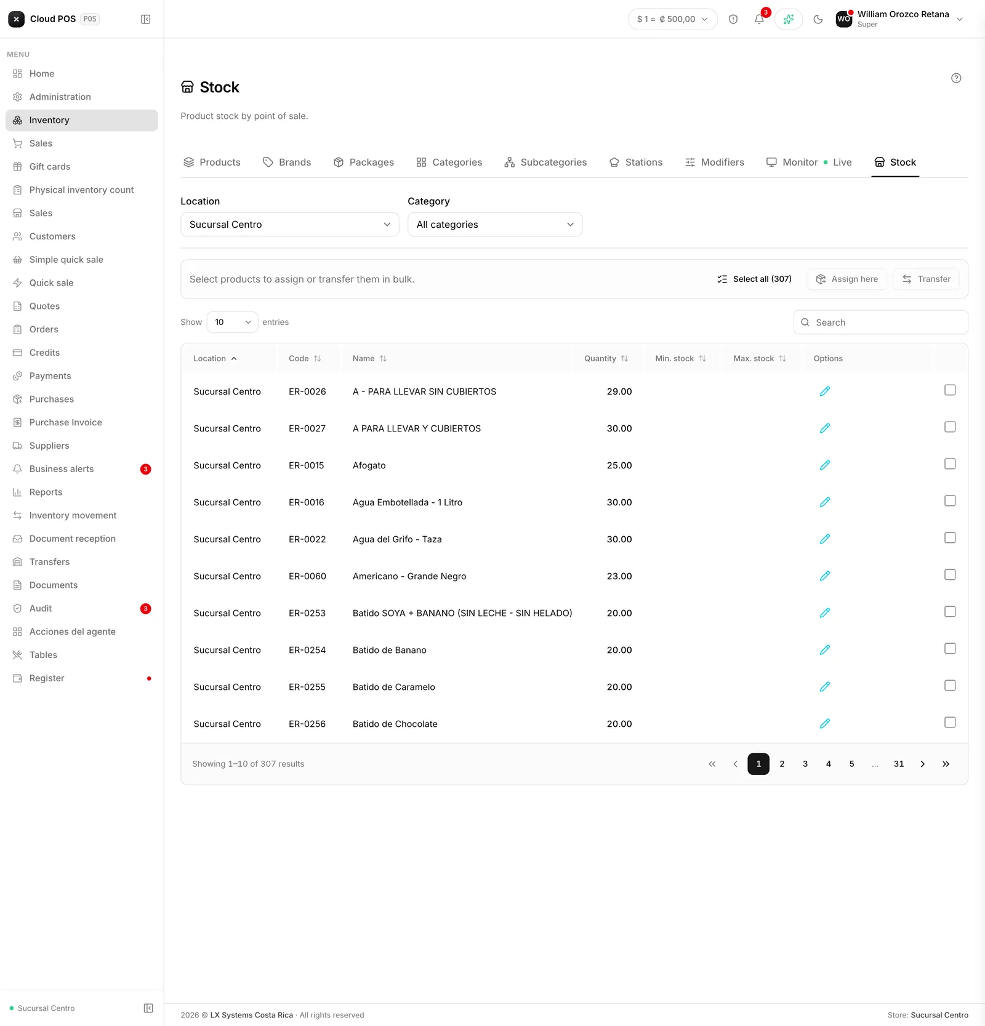Check the box for ER-0026 row

950,390
